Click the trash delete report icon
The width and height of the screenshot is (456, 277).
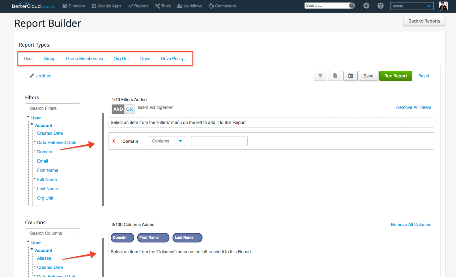coord(320,76)
